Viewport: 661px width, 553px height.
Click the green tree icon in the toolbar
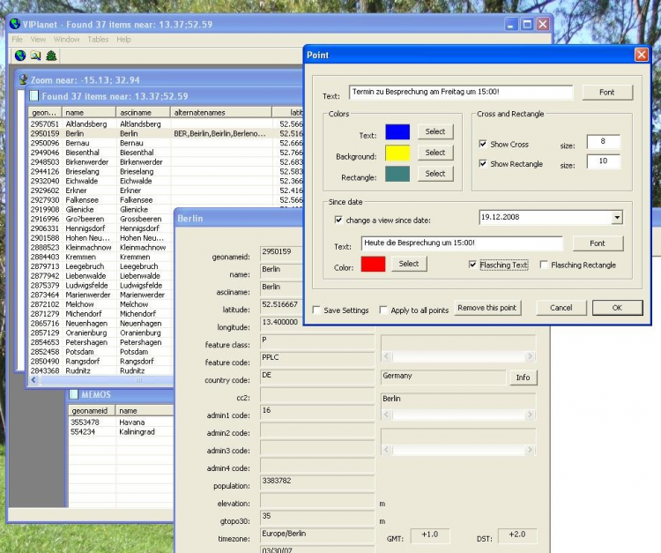click(x=51, y=56)
